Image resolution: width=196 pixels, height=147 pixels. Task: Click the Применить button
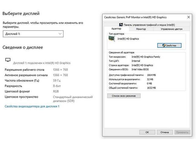point(182,132)
